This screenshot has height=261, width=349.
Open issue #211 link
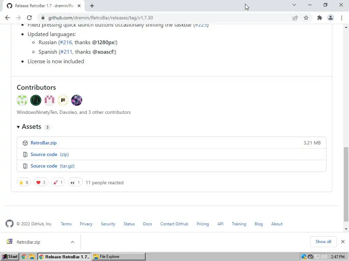tap(66, 52)
